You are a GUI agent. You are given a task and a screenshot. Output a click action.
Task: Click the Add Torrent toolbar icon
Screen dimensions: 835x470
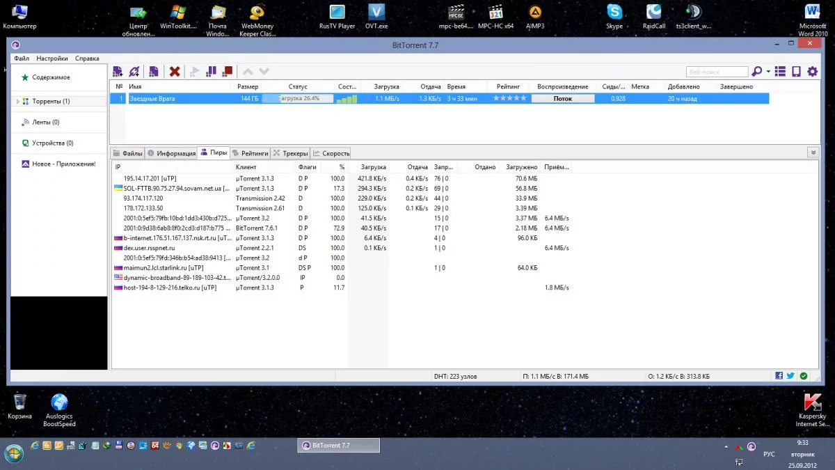coord(118,72)
